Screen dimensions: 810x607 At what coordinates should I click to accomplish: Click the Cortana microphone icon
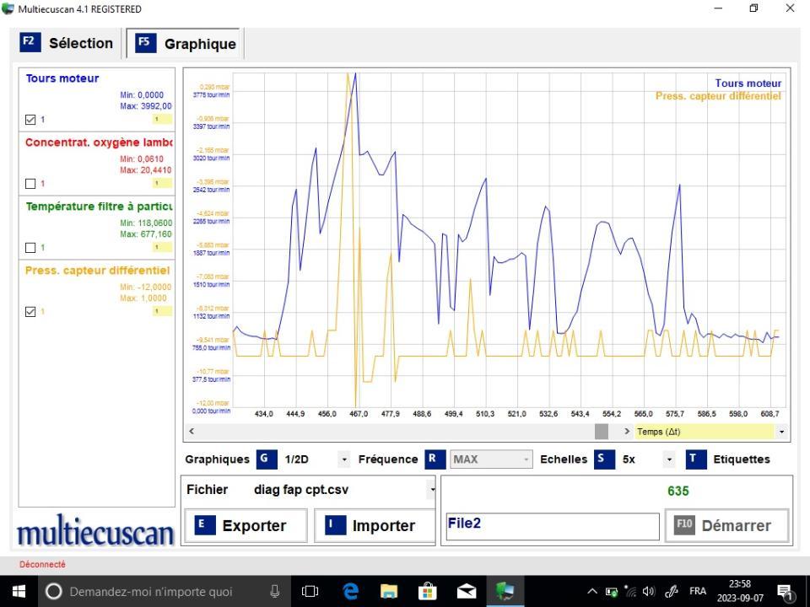click(275, 592)
